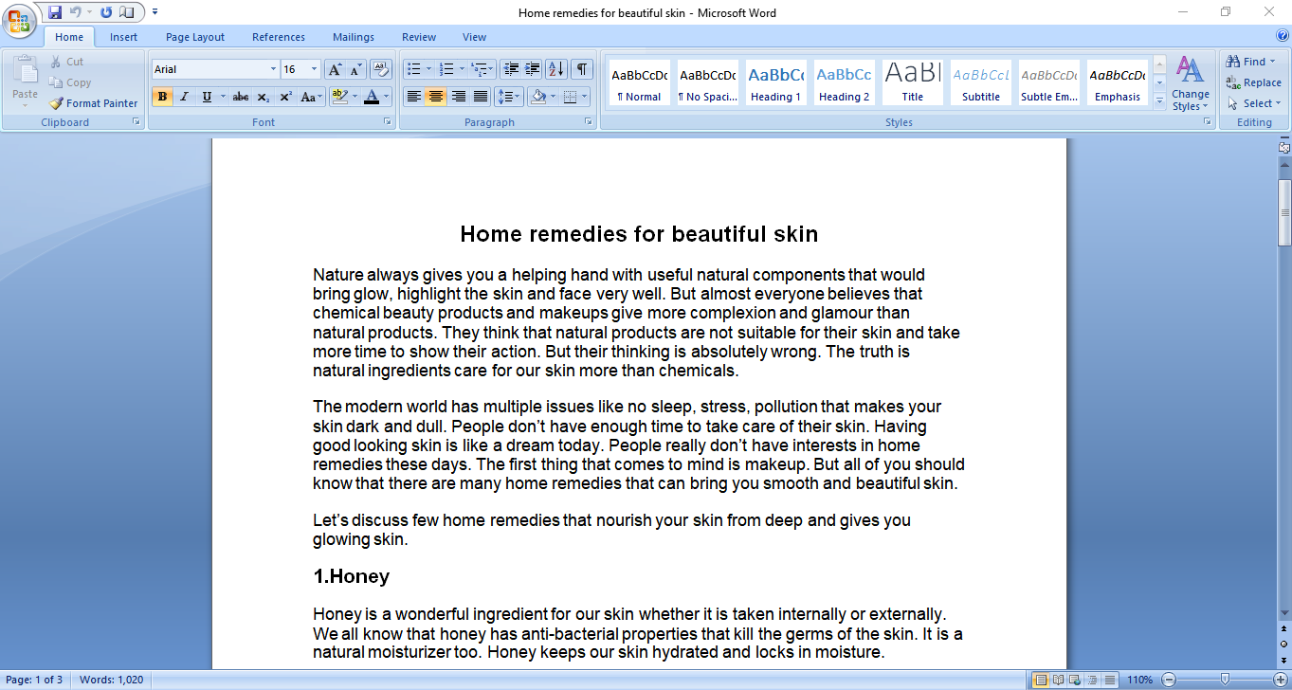Toggle Bold formatting off
The image size is (1292, 690).
162,97
